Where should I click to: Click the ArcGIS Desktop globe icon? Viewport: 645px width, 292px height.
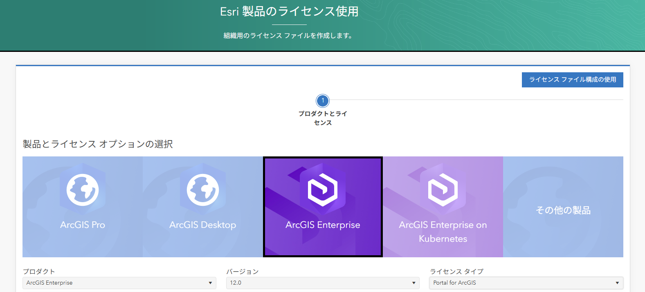203,190
